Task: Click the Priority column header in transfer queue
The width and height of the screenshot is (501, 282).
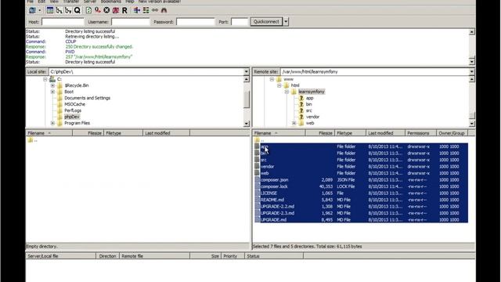Action: [x=232, y=256]
